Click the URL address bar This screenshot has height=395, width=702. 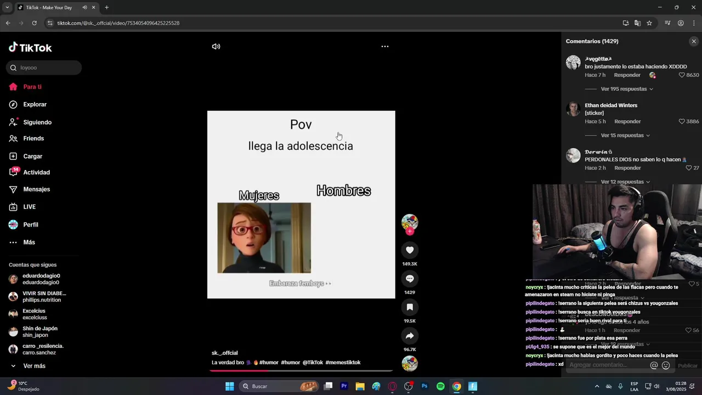pyautogui.click(x=329, y=23)
